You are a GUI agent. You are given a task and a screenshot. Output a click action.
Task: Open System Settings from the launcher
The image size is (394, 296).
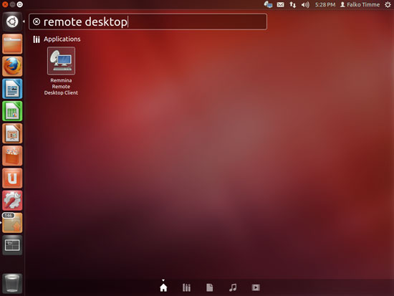(12, 201)
